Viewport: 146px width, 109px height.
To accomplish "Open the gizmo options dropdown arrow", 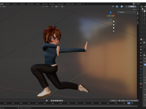I will (x=119, y=6).
